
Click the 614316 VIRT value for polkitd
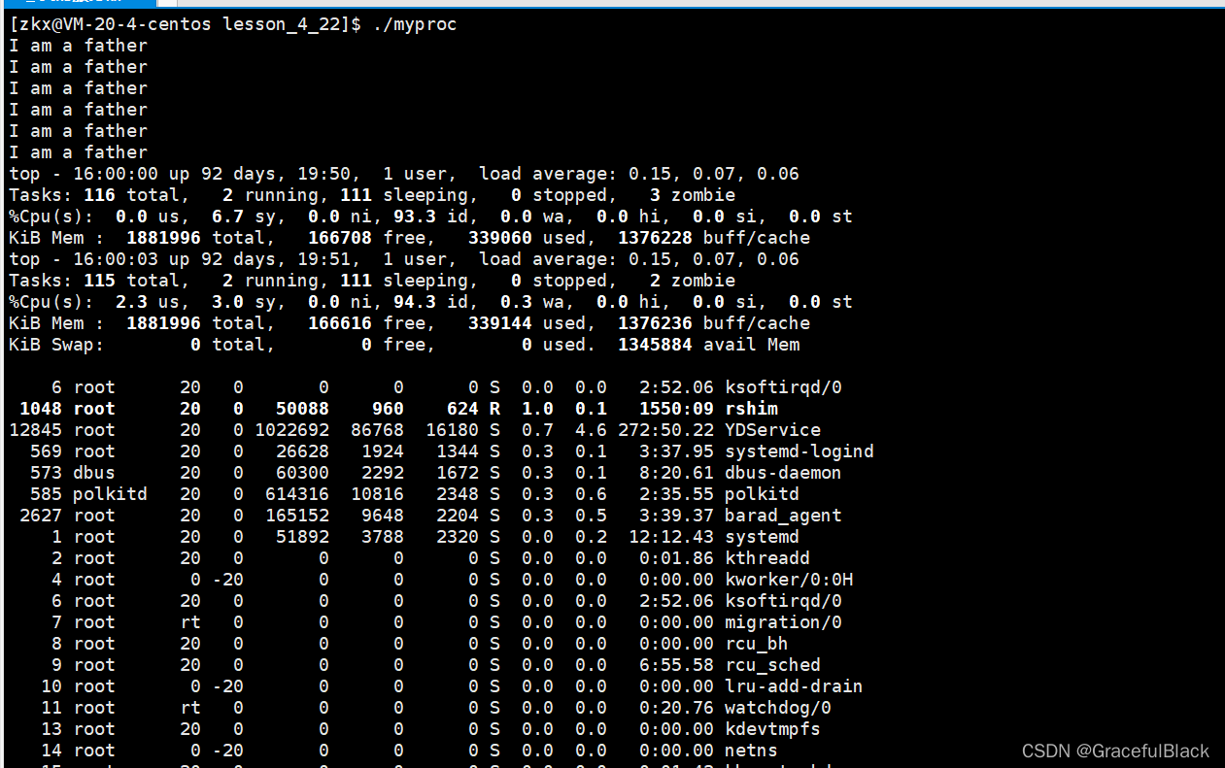point(297,494)
